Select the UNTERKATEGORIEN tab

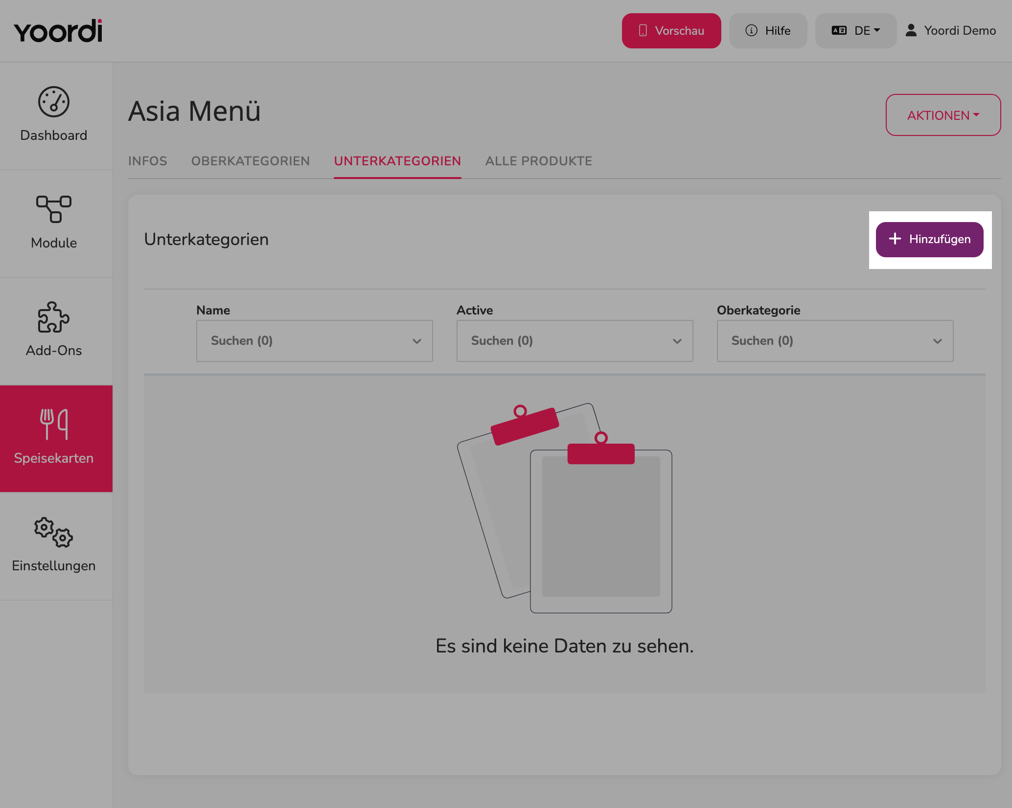397,161
